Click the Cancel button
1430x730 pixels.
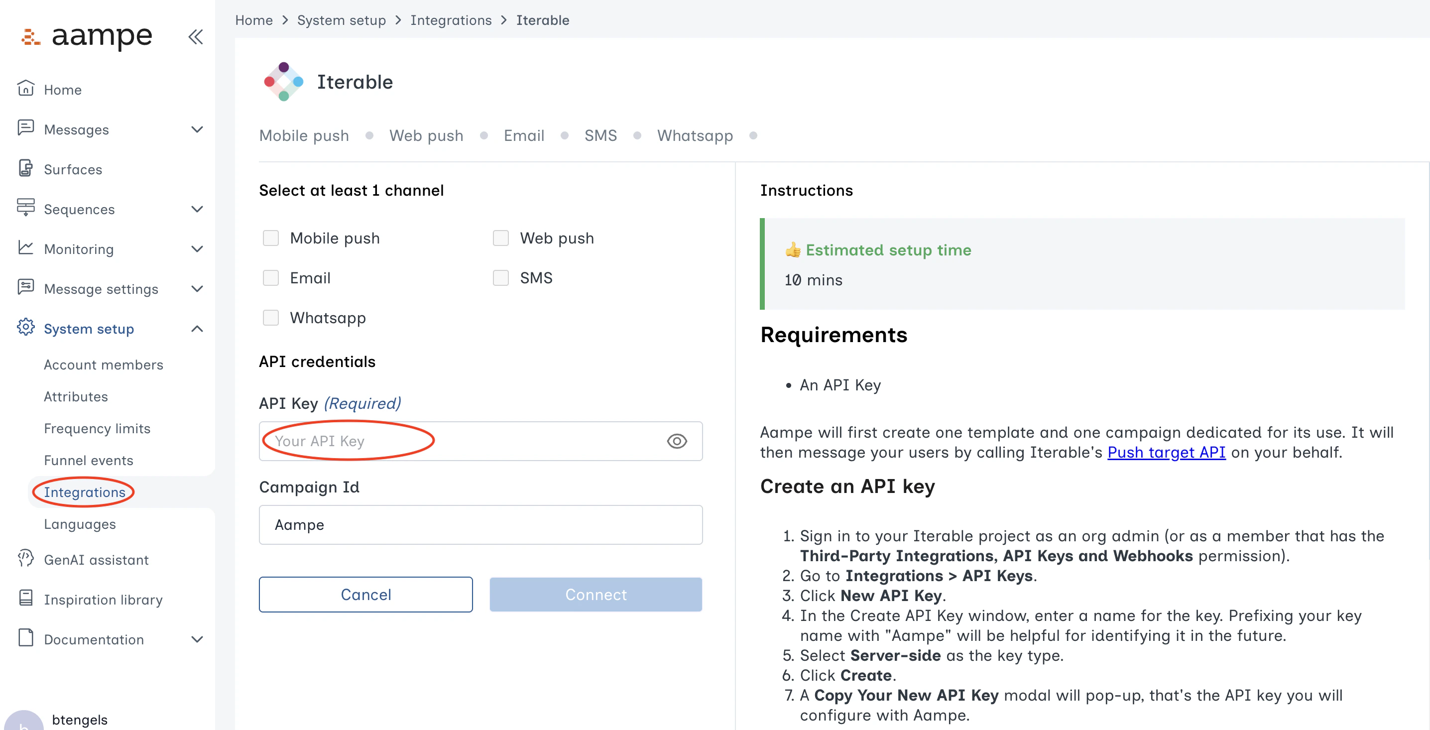point(365,594)
